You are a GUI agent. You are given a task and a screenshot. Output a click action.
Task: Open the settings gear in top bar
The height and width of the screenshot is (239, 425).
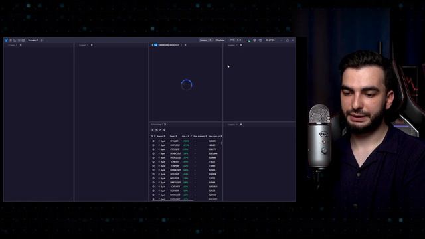pos(254,40)
